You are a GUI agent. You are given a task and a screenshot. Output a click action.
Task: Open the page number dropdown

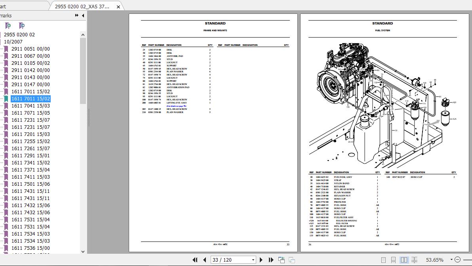coord(253,260)
